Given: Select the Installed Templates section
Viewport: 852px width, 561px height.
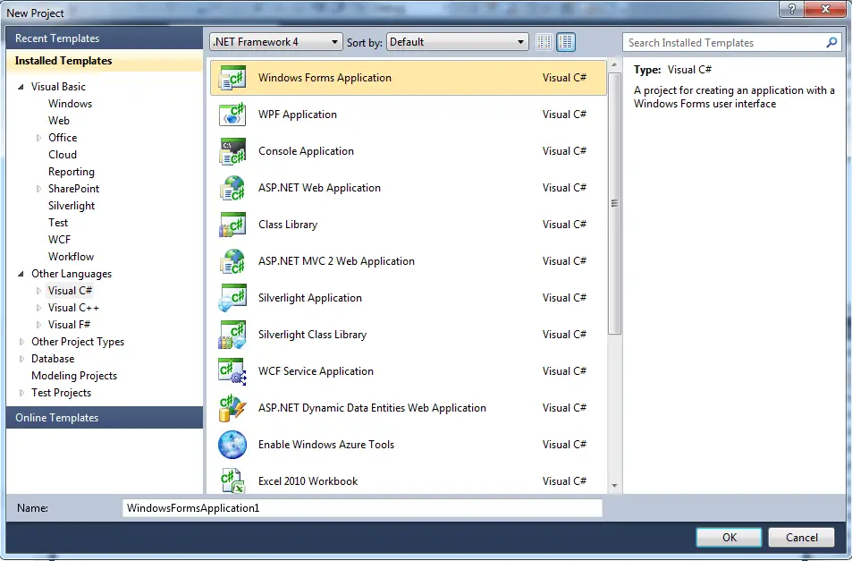Looking at the screenshot, I should (x=105, y=61).
